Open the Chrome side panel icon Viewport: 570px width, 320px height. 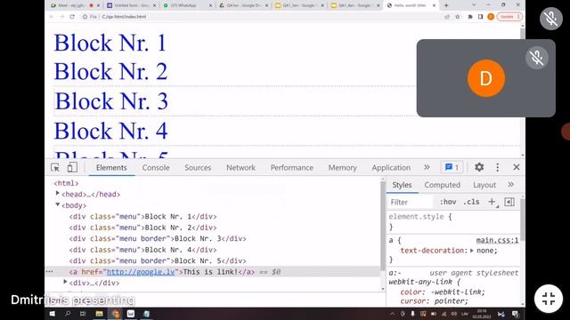point(480,17)
